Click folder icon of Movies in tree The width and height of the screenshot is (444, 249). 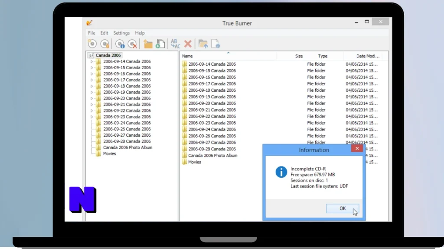98,153
